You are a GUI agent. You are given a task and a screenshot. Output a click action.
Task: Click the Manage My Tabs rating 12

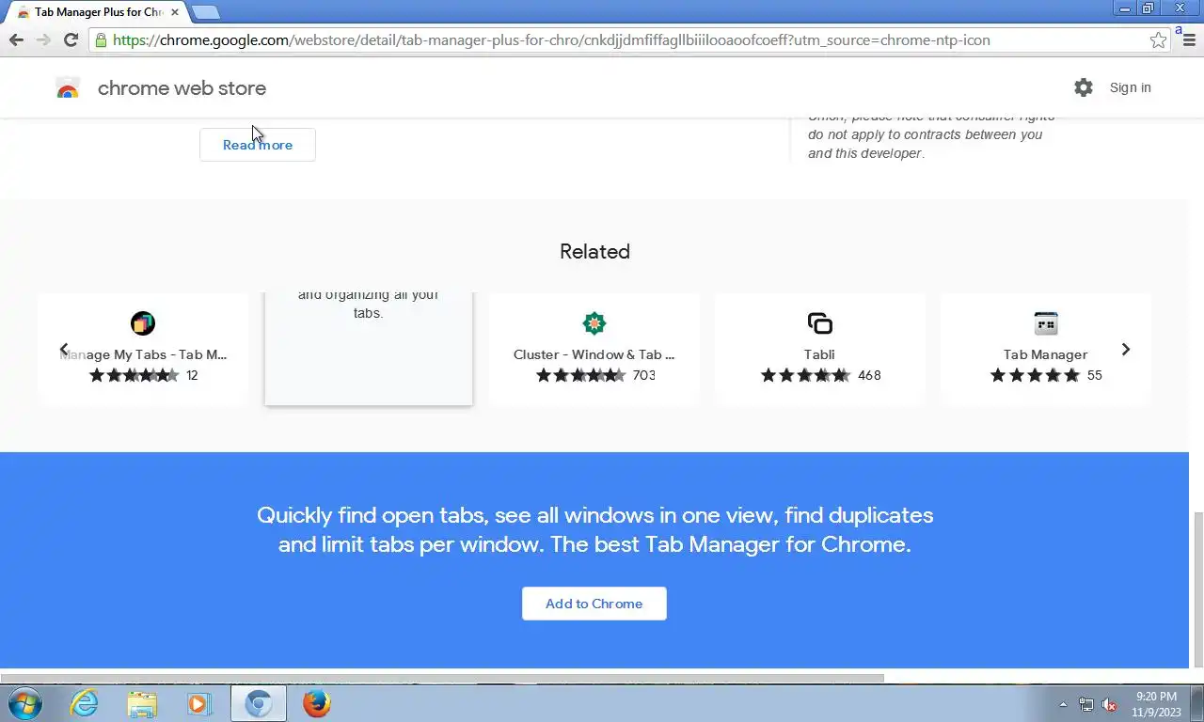tap(143, 375)
